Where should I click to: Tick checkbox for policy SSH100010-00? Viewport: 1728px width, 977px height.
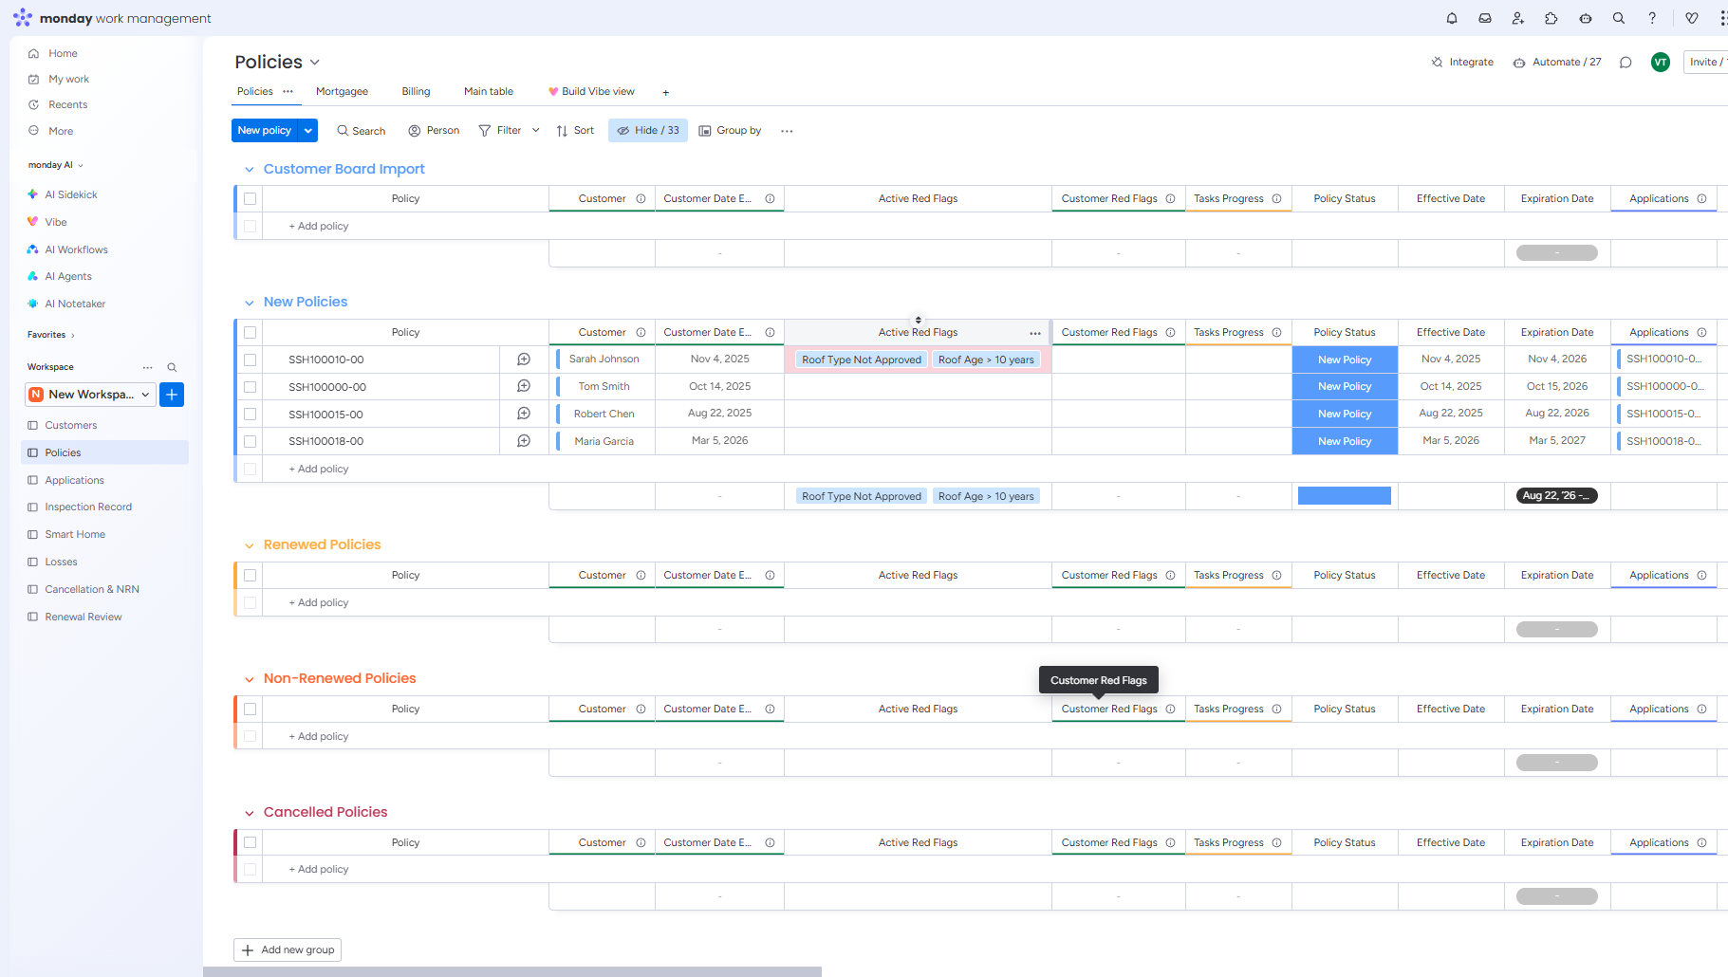click(x=250, y=359)
